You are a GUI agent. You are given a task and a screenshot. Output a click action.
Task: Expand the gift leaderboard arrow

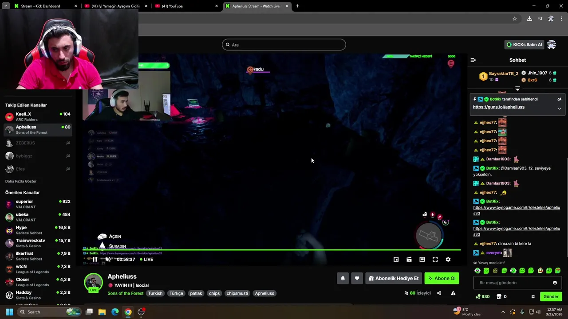517,89
